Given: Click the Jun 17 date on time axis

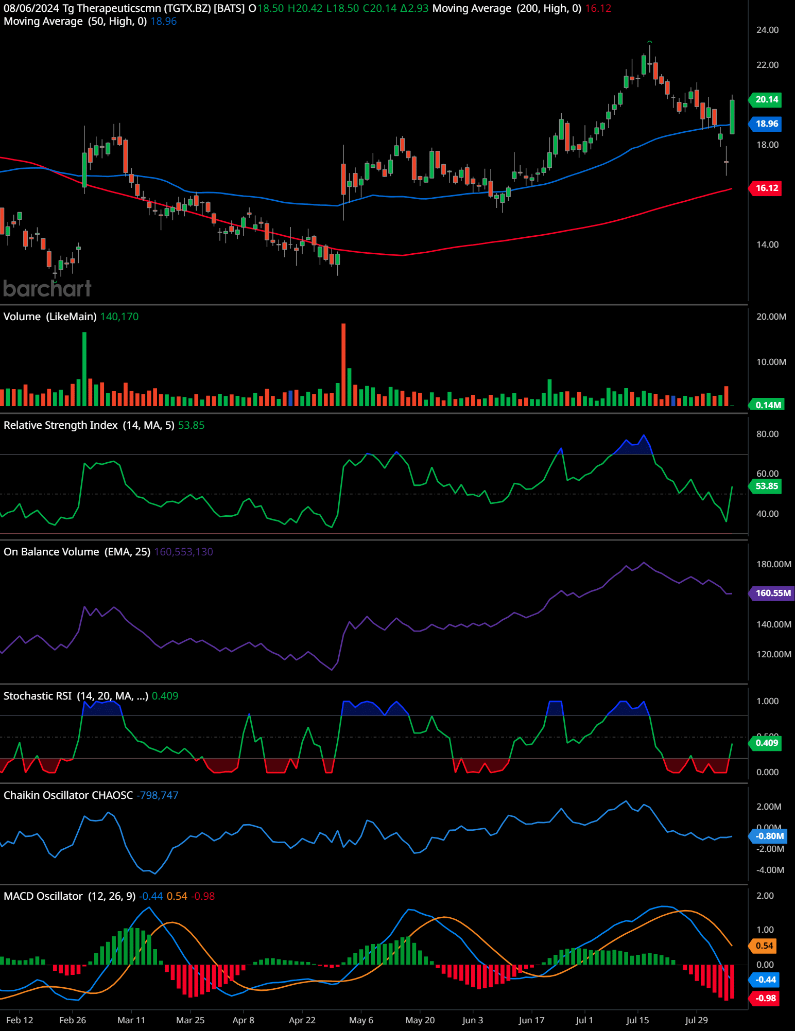Looking at the screenshot, I should 531,1020.
